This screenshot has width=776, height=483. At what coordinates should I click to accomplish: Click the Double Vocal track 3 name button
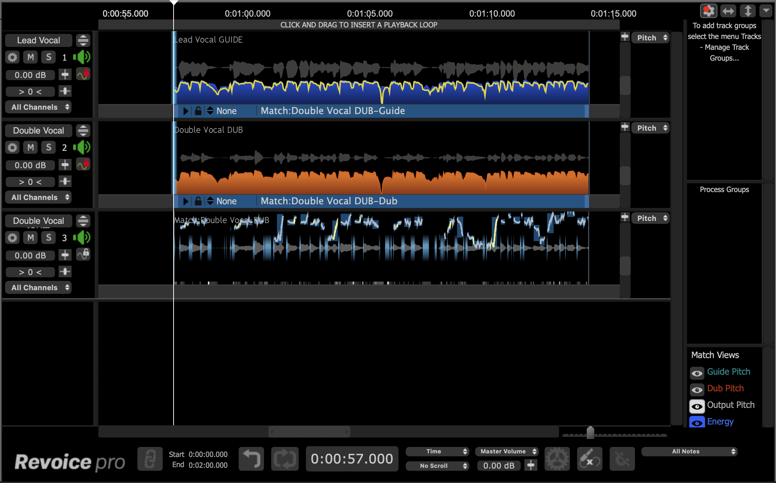coord(38,221)
